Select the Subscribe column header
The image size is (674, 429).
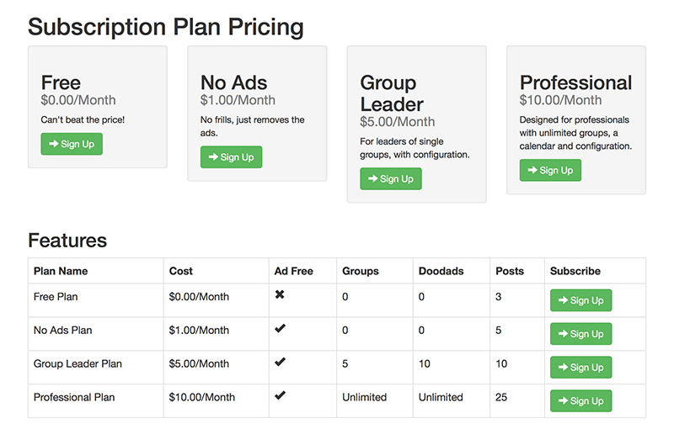575,271
